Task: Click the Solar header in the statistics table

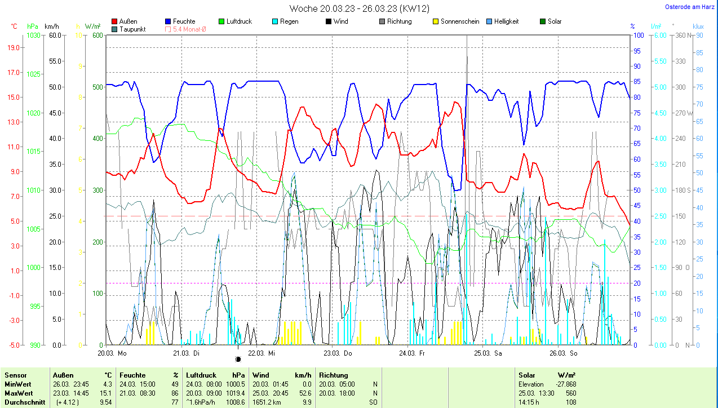Action: (x=528, y=375)
